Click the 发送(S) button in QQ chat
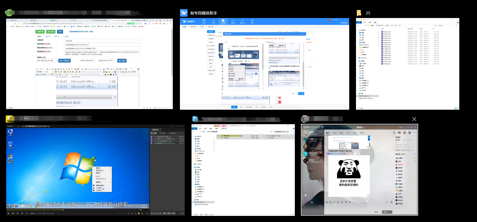This screenshot has height=222, width=477. click(385, 212)
